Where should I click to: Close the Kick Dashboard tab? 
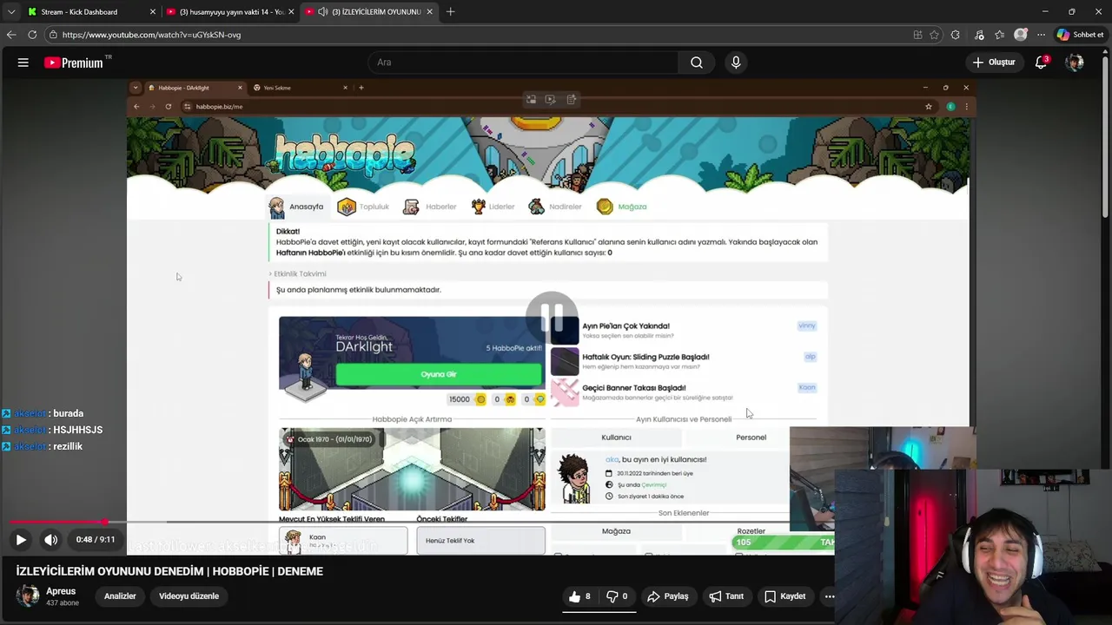pos(153,12)
